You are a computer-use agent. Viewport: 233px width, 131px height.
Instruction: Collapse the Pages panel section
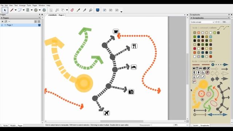(1, 18)
